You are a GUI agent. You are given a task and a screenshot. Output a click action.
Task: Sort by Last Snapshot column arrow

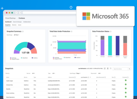(x=90, y=77)
